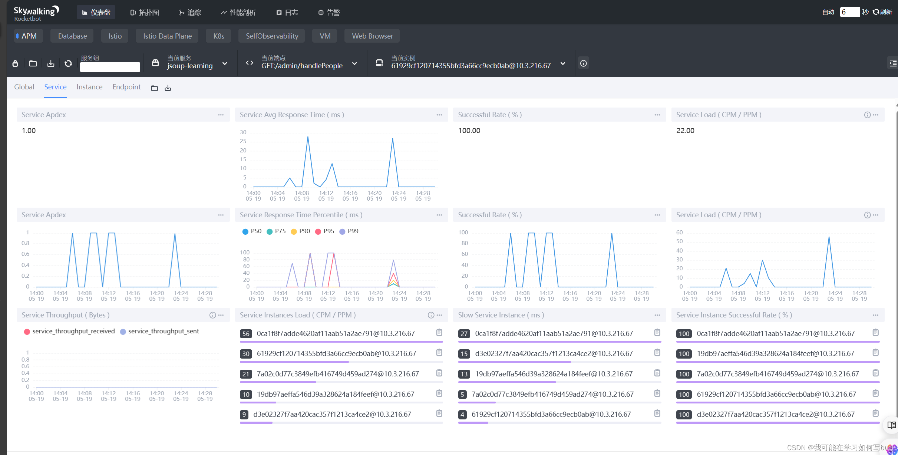Expand the current endpoint GET:/admin/handlePeople dropdown

pos(354,63)
